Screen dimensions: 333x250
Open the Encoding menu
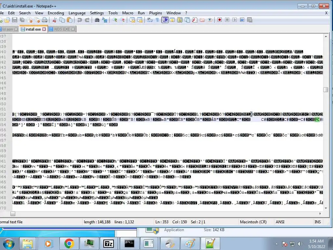pyautogui.click(x=56, y=13)
